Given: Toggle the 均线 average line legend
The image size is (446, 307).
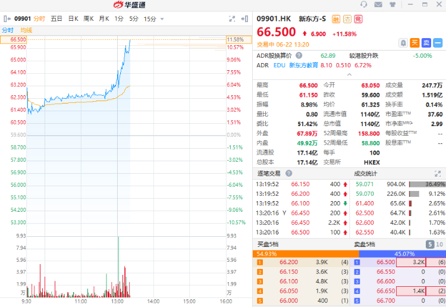Looking at the screenshot, I should pos(26,30).
